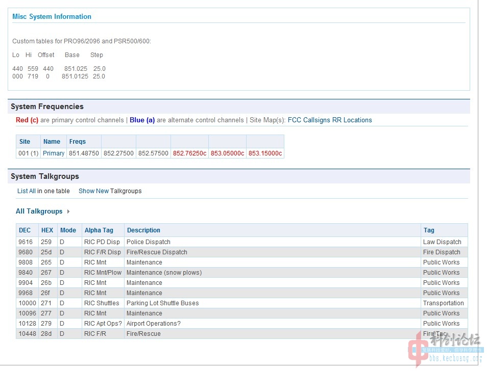Viewport: 487px width, 371px height.
Task: Open the Primary site link
Action: point(54,153)
